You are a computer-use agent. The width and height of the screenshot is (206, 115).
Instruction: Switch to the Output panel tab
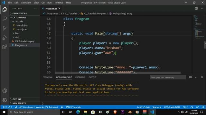92,77
